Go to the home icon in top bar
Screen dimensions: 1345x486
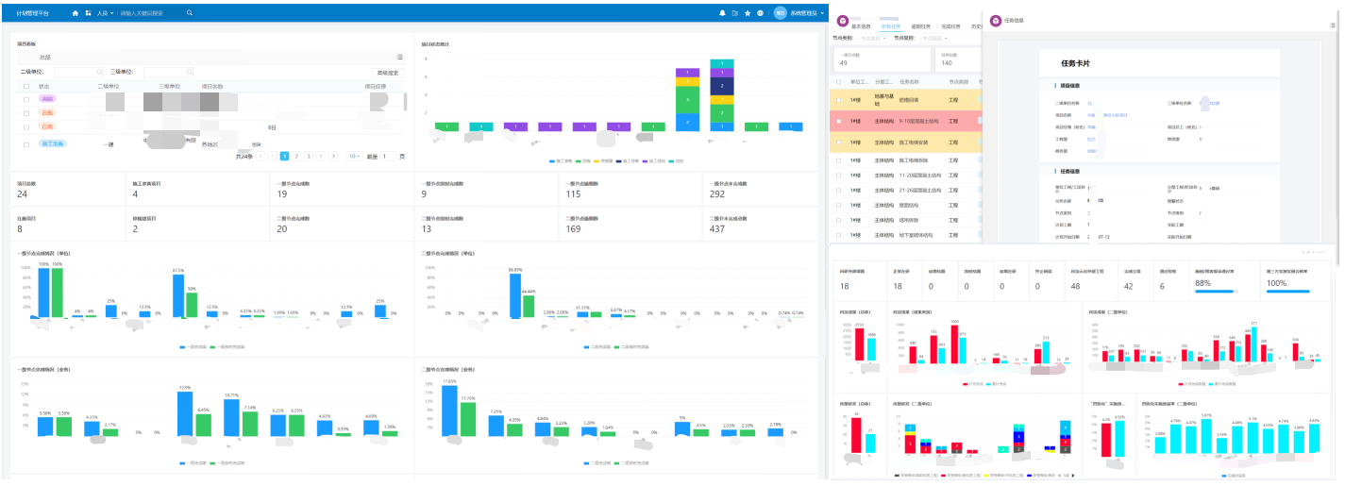coord(76,13)
